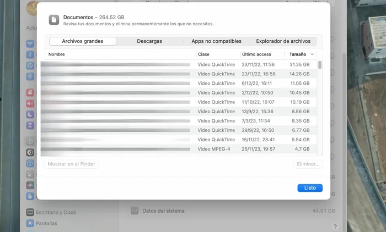Click date 25/11/23, 19:57
Screen dimensions: 386x232
pyautogui.click(x=258, y=149)
